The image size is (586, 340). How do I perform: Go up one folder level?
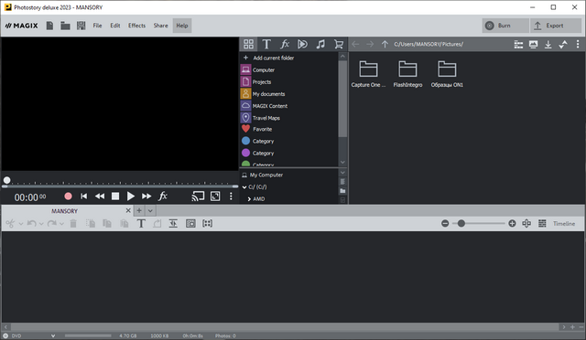coord(385,44)
